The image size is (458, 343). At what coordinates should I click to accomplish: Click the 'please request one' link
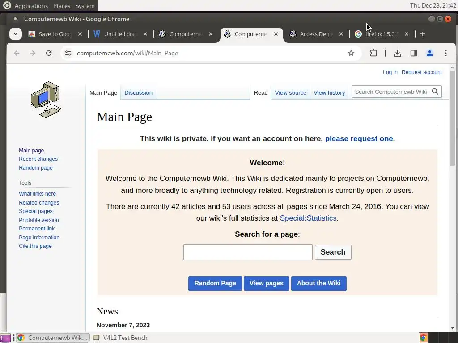tap(359, 138)
